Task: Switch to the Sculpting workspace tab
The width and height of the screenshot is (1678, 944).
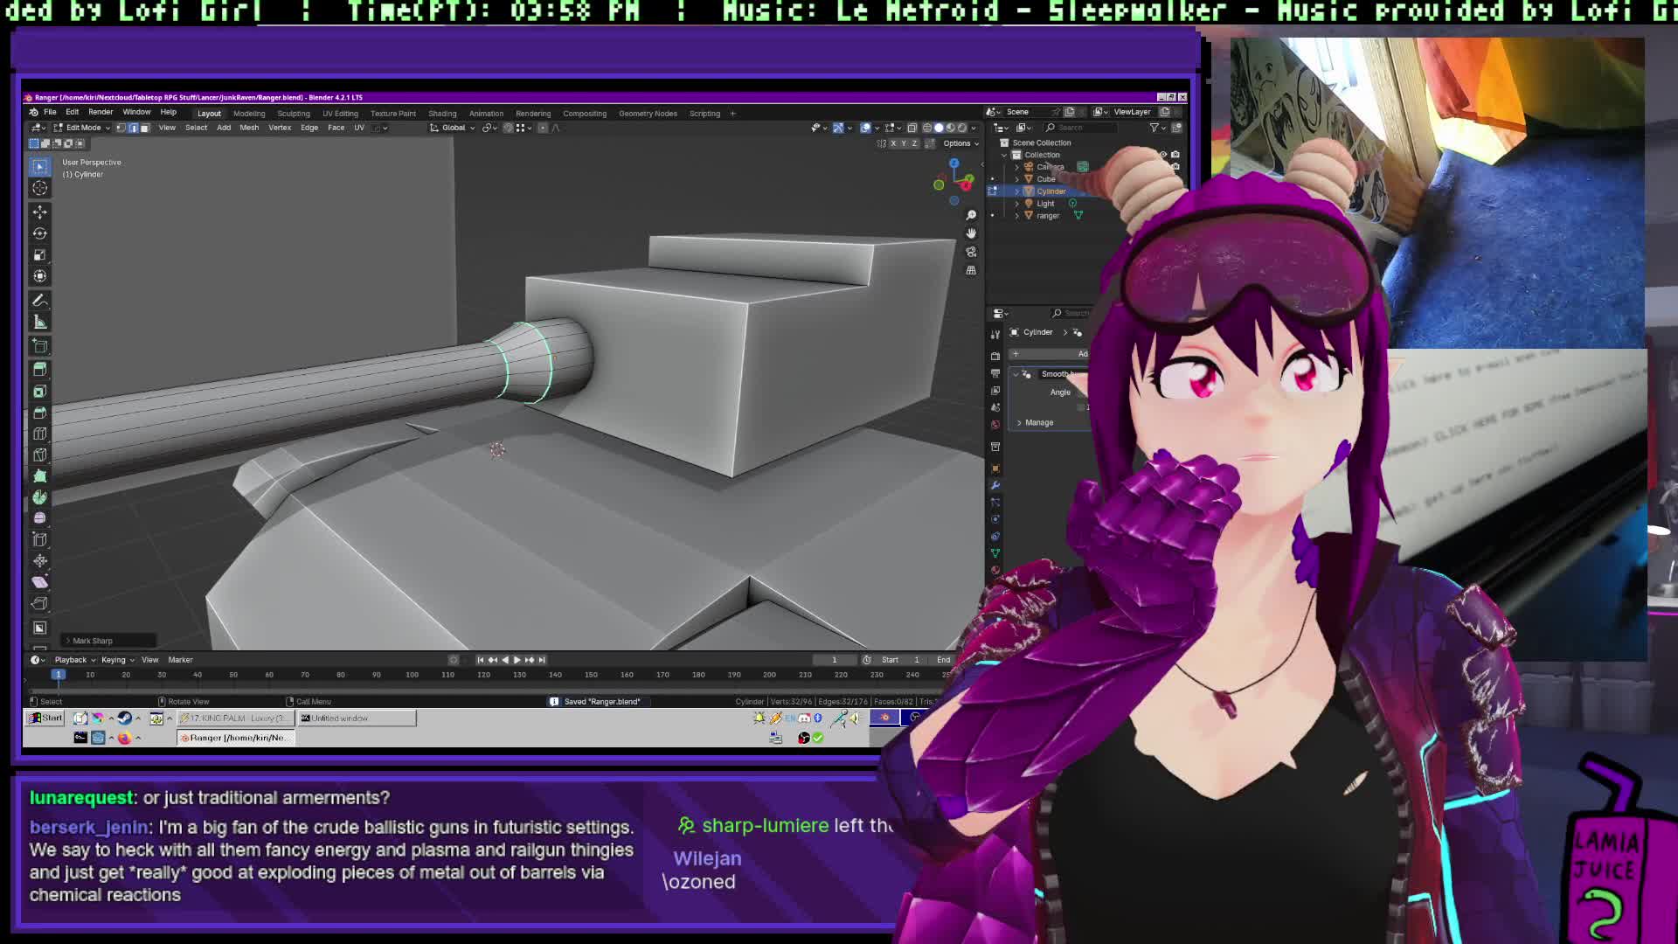Action: coord(293,114)
